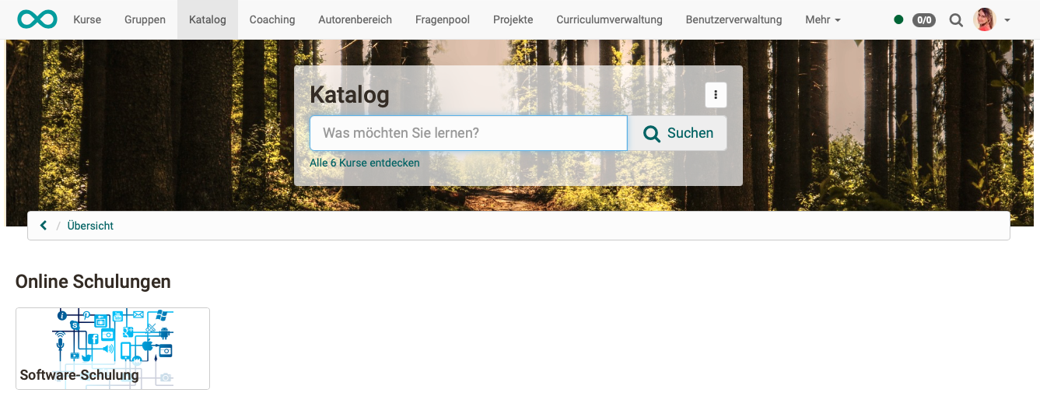This screenshot has width=1040, height=407.
Task: Click the user avatar picture
Action: coord(984,19)
